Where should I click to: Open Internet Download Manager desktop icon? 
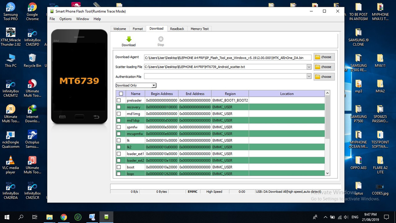coord(32,114)
